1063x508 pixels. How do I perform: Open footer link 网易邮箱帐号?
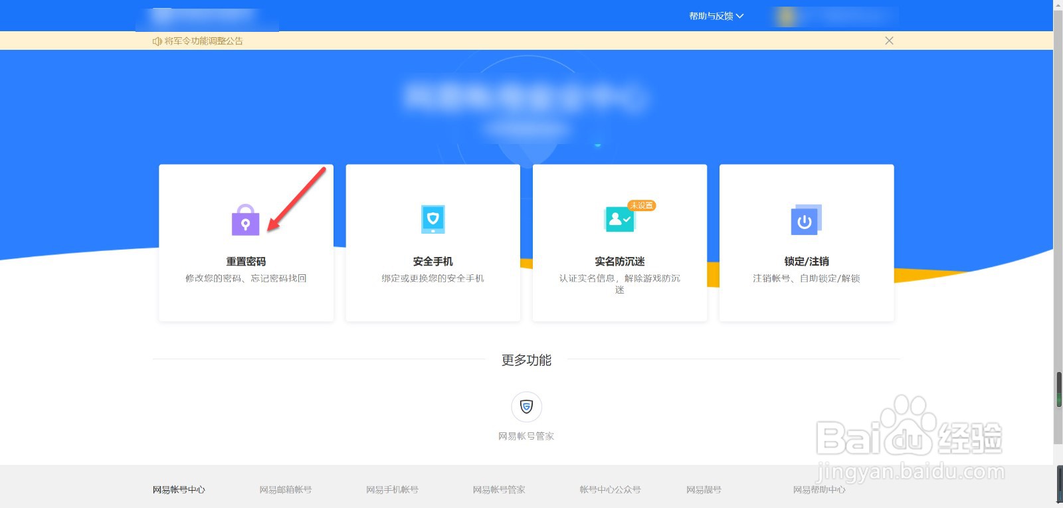286,490
